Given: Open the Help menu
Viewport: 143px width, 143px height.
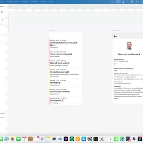Looking at the screenshot, I should click(51, 2).
